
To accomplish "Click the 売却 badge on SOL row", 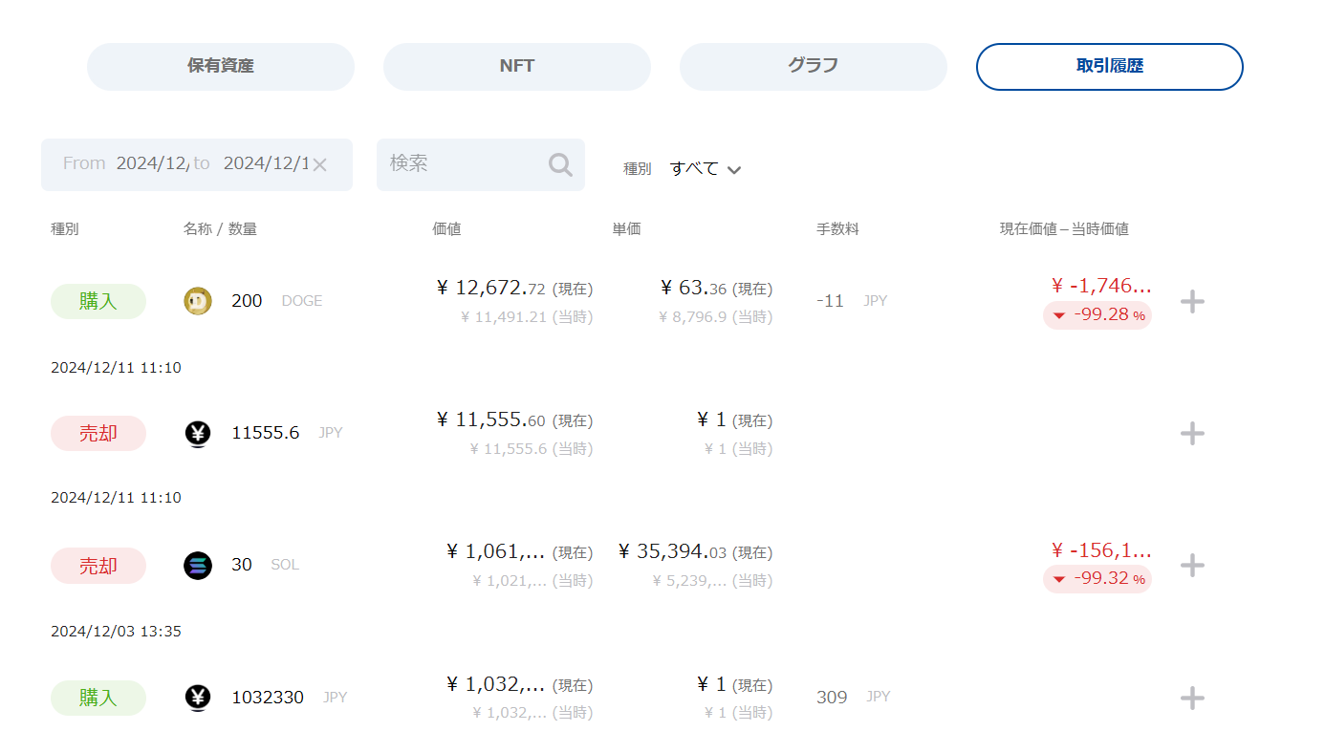I will click(x=98, y=566).
